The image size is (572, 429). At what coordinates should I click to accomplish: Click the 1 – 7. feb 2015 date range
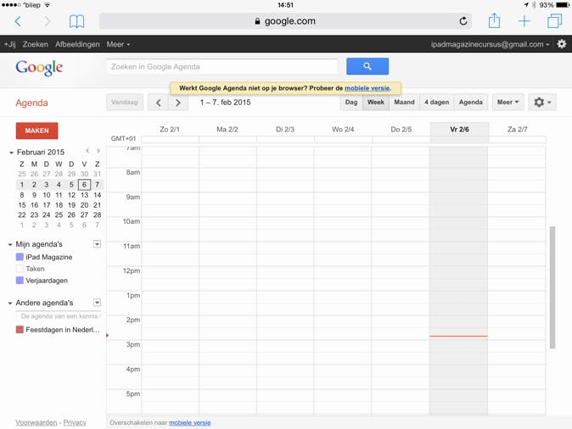pyautogui.click(x=226, y=103)
